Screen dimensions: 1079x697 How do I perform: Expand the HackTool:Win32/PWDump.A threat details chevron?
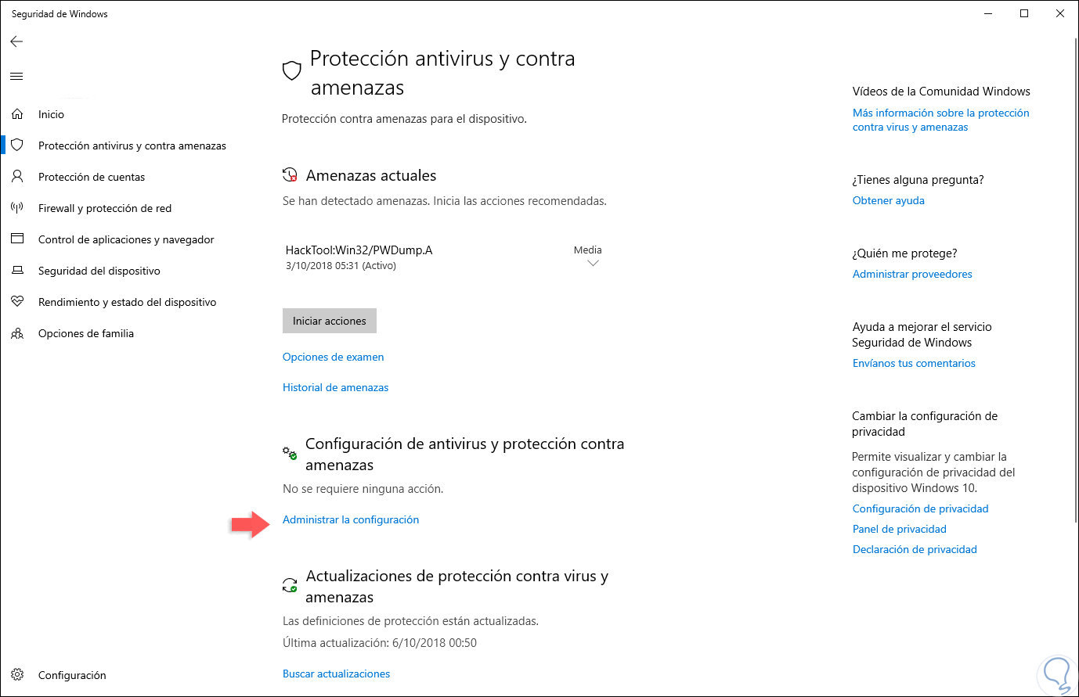click(593, 264)
